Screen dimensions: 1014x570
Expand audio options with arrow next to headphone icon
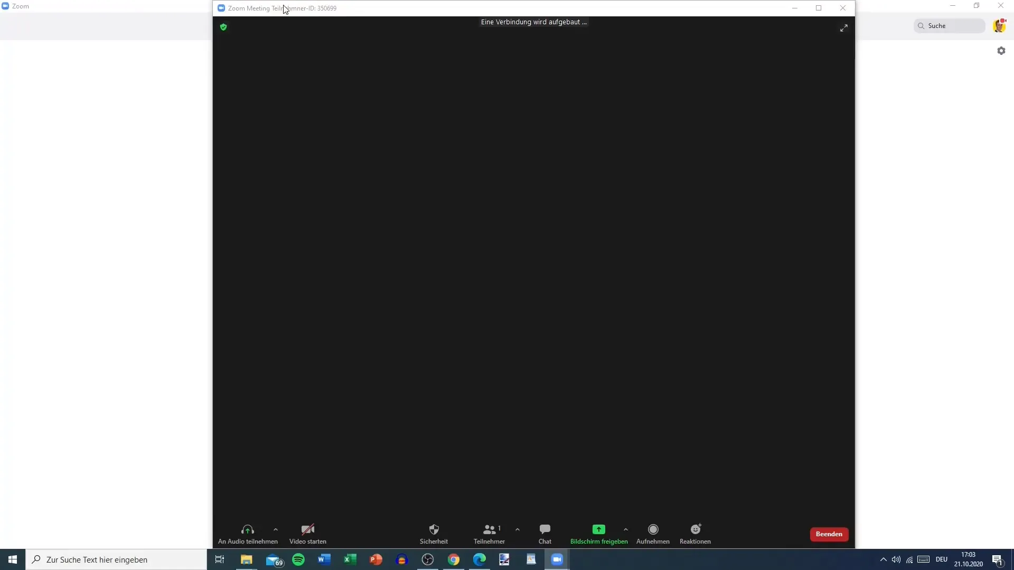tap(275, 530)
